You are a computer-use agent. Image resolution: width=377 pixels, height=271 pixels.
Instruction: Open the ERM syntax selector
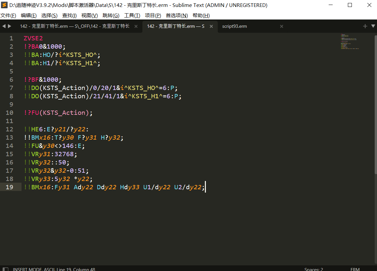[x=355, y=269]
